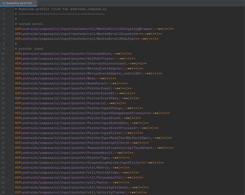Click the NestedScrollDelegatingWrapper rule line
The height and width of the screenshot is (195, 245).
coord(94,29)
